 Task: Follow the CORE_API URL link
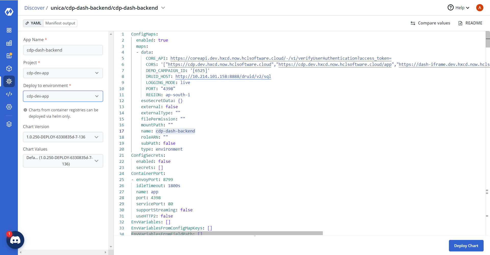281,58
